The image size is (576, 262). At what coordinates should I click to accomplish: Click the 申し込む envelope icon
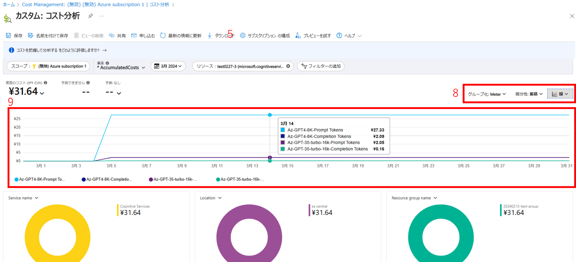(134, 35)
